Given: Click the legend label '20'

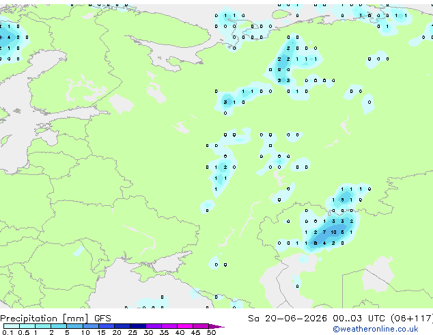Looking at the screenshot, I should coord(117,332).
